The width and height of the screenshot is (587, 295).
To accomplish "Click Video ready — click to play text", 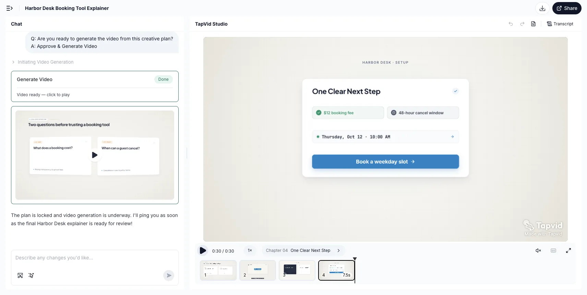I will (43, 95).
